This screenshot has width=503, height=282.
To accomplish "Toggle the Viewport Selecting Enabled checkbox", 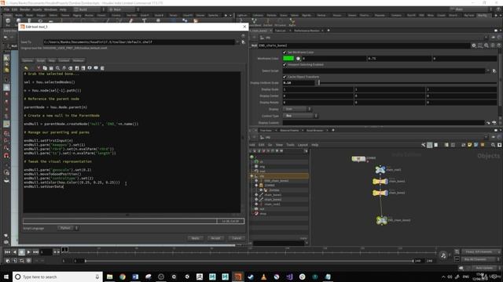I will [285, 64].
